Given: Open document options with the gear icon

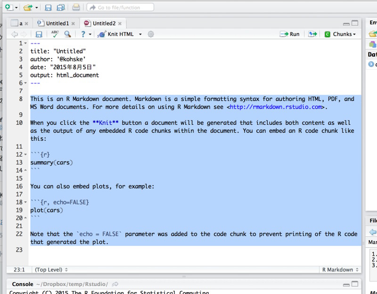Looking at the screenshot, I should [x=151, y=34].
